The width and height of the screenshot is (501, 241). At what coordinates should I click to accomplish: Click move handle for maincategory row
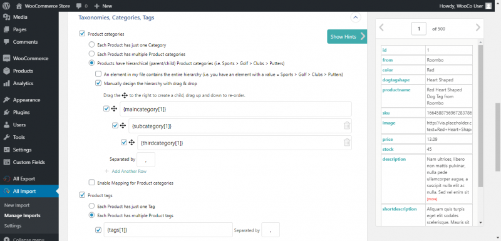coord(114,109)
